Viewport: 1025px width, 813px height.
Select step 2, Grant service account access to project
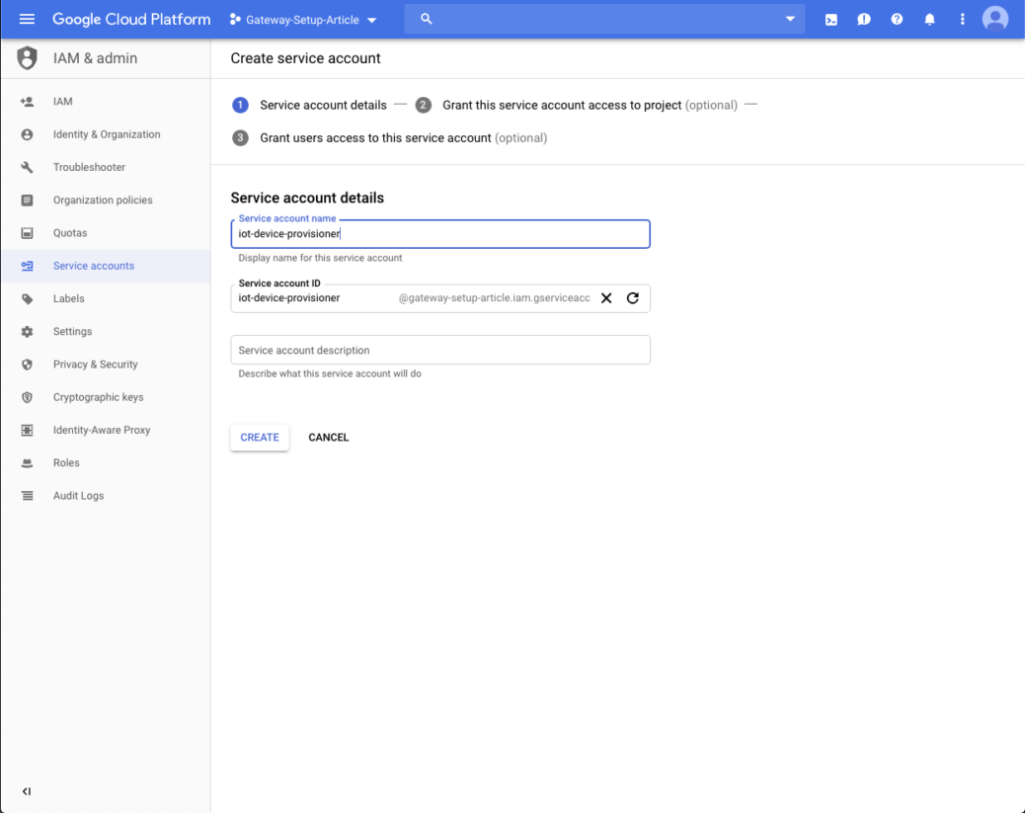423,104
